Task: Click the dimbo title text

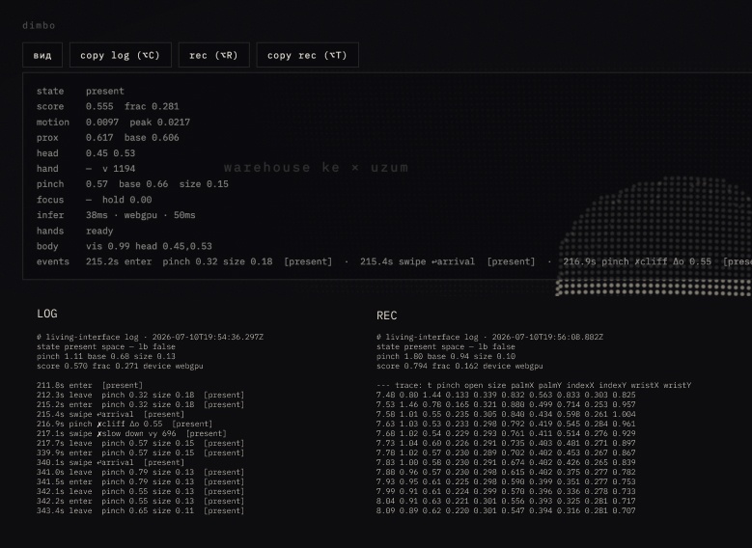Action: [39, 26]
